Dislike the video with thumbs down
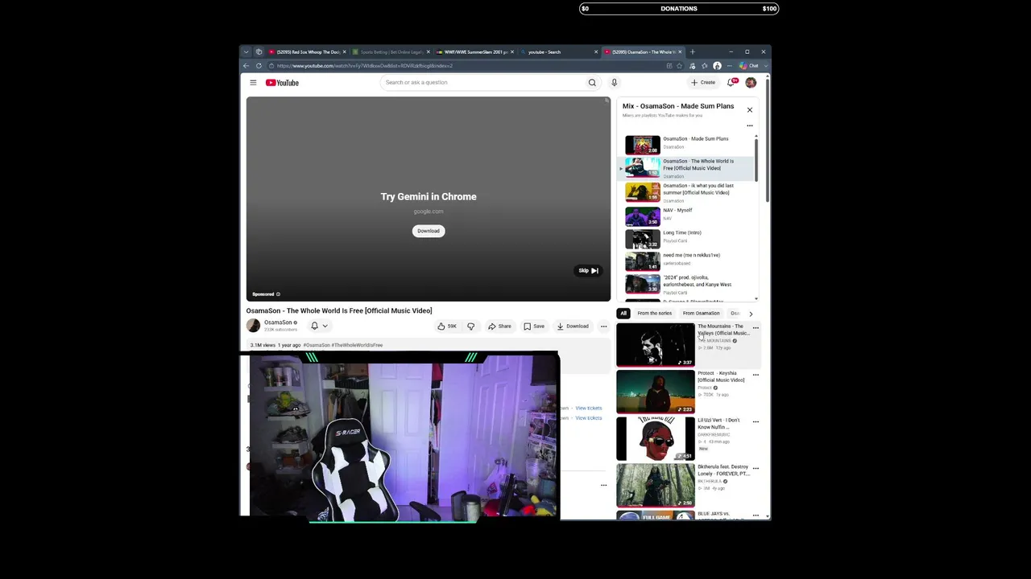Image resolution: width=1031 pixels, height=579 pixels. click(x=471, y=326)
